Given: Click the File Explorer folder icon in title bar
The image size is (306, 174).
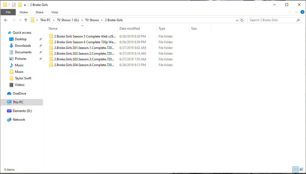Looking at the screenshot, I should click(x=5, y=5).
